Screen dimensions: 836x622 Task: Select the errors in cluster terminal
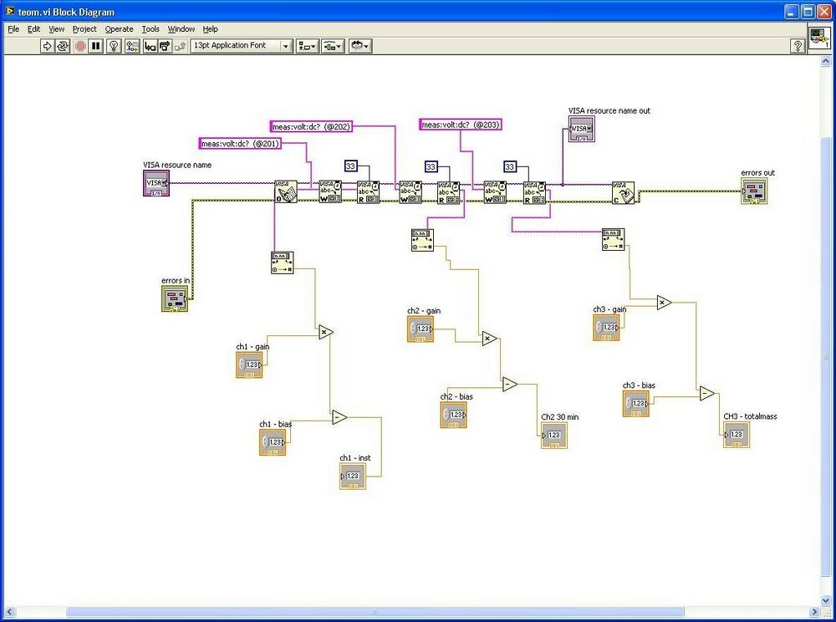pos(174,298)
